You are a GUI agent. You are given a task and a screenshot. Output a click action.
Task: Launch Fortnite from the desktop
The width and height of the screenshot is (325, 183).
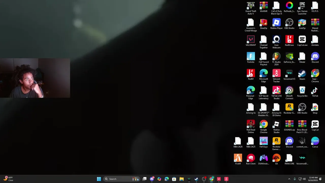pyautogui.click(x=251, y=58)
